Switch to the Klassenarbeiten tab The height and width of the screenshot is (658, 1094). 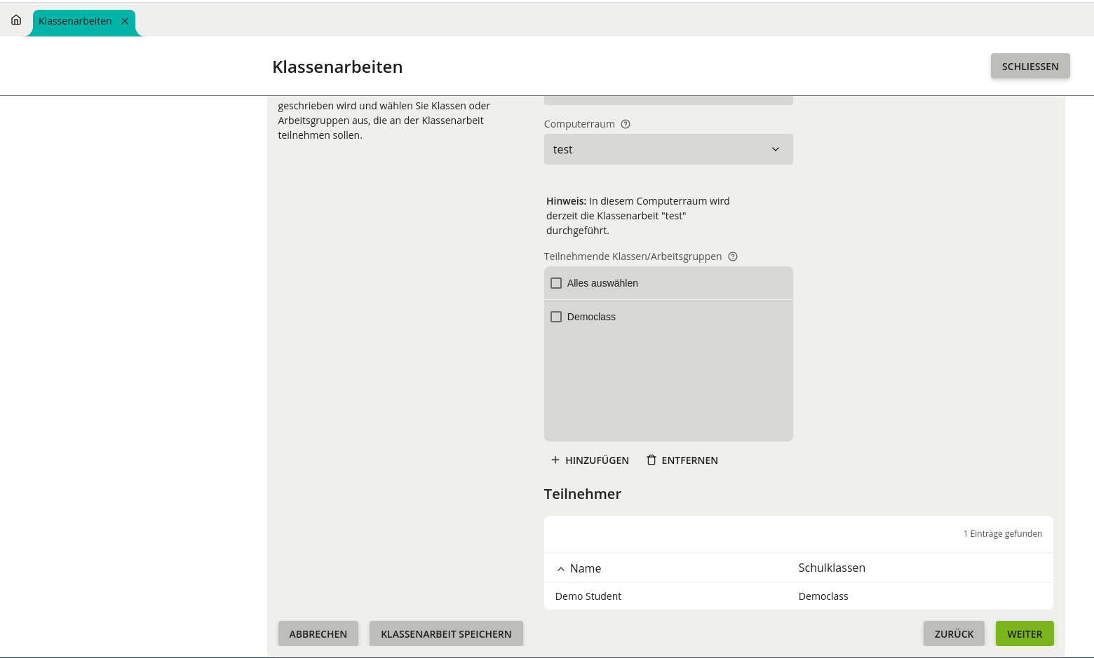click(75, 21)
